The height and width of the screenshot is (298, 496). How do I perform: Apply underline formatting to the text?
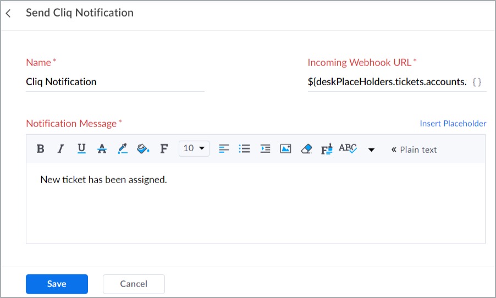tap(81, 148)
